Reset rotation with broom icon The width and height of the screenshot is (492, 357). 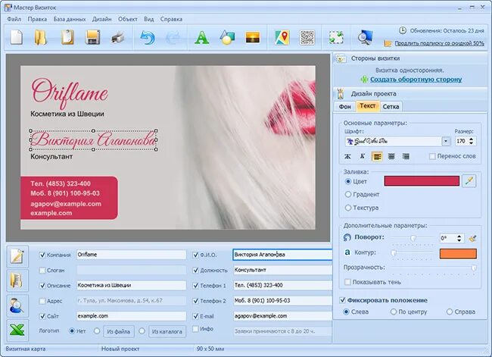coord(472,239)
